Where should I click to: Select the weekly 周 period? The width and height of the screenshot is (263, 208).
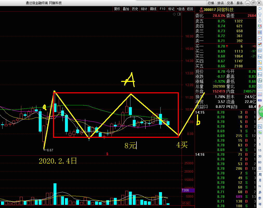[260, 174]
